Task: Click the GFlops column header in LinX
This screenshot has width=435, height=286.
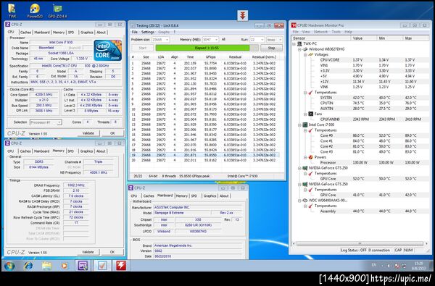Action: coord(210,57)
